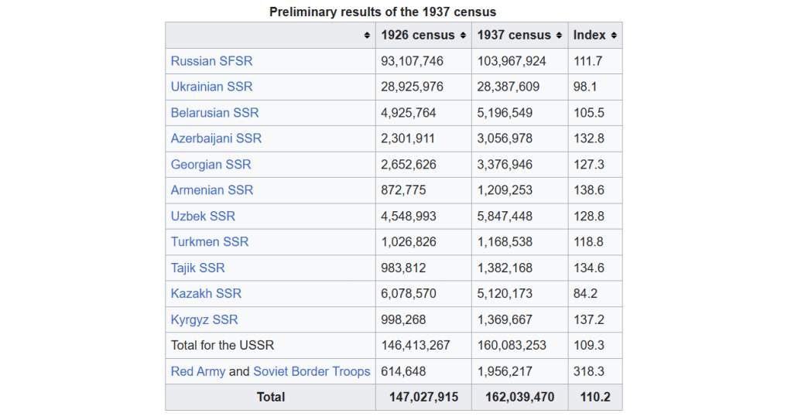791x420 pixels.
Task: Follow the Soviet Border Troops link
Action: point(311,372)
